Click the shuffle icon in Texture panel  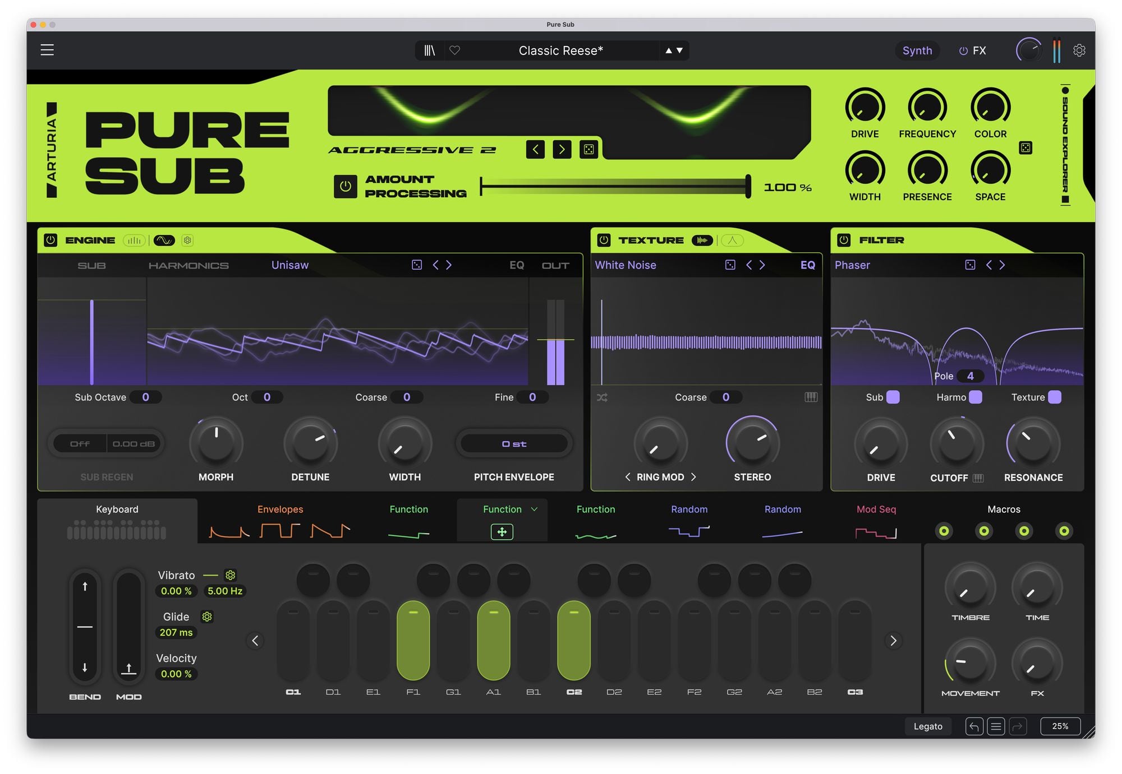[x=602, y=397]
